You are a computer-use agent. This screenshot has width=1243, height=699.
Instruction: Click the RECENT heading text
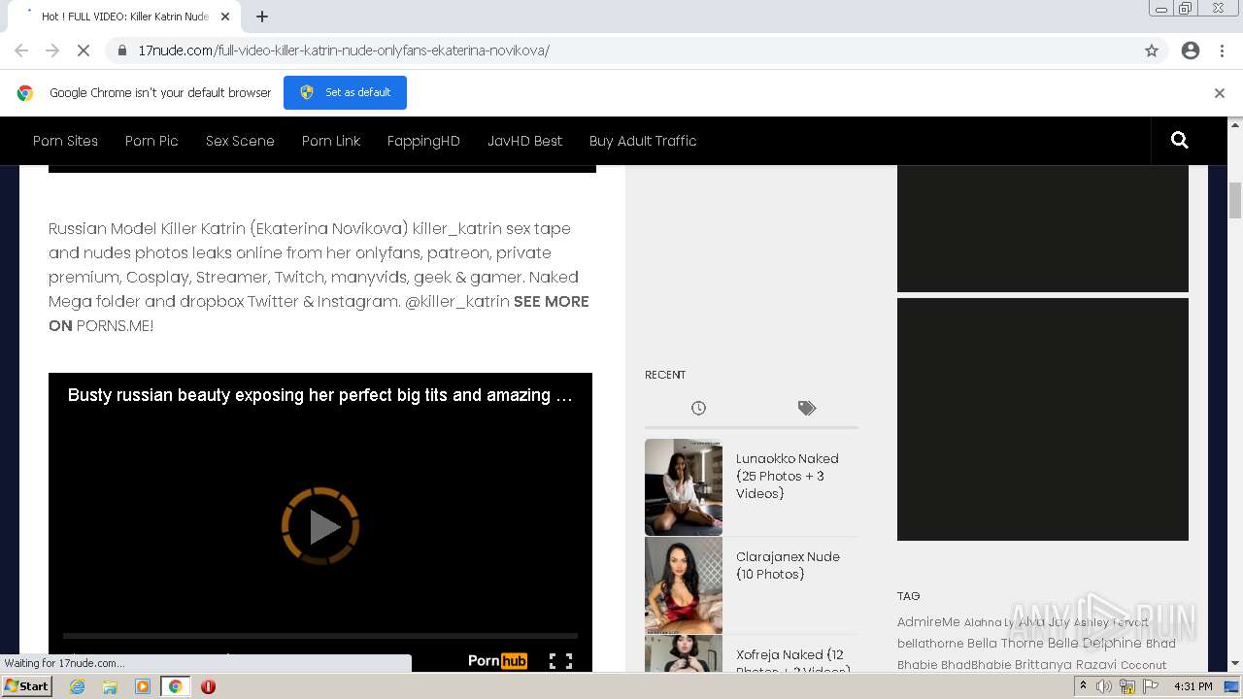pyautogui.click(x=665, y=375)
